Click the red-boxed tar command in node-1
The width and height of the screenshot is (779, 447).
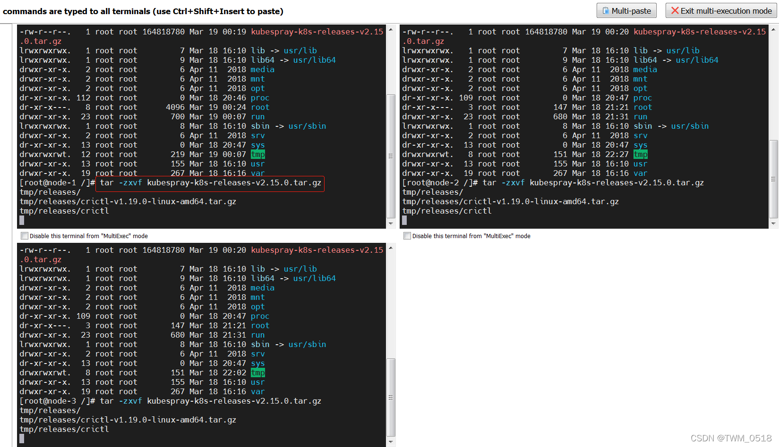click(210, 183)
